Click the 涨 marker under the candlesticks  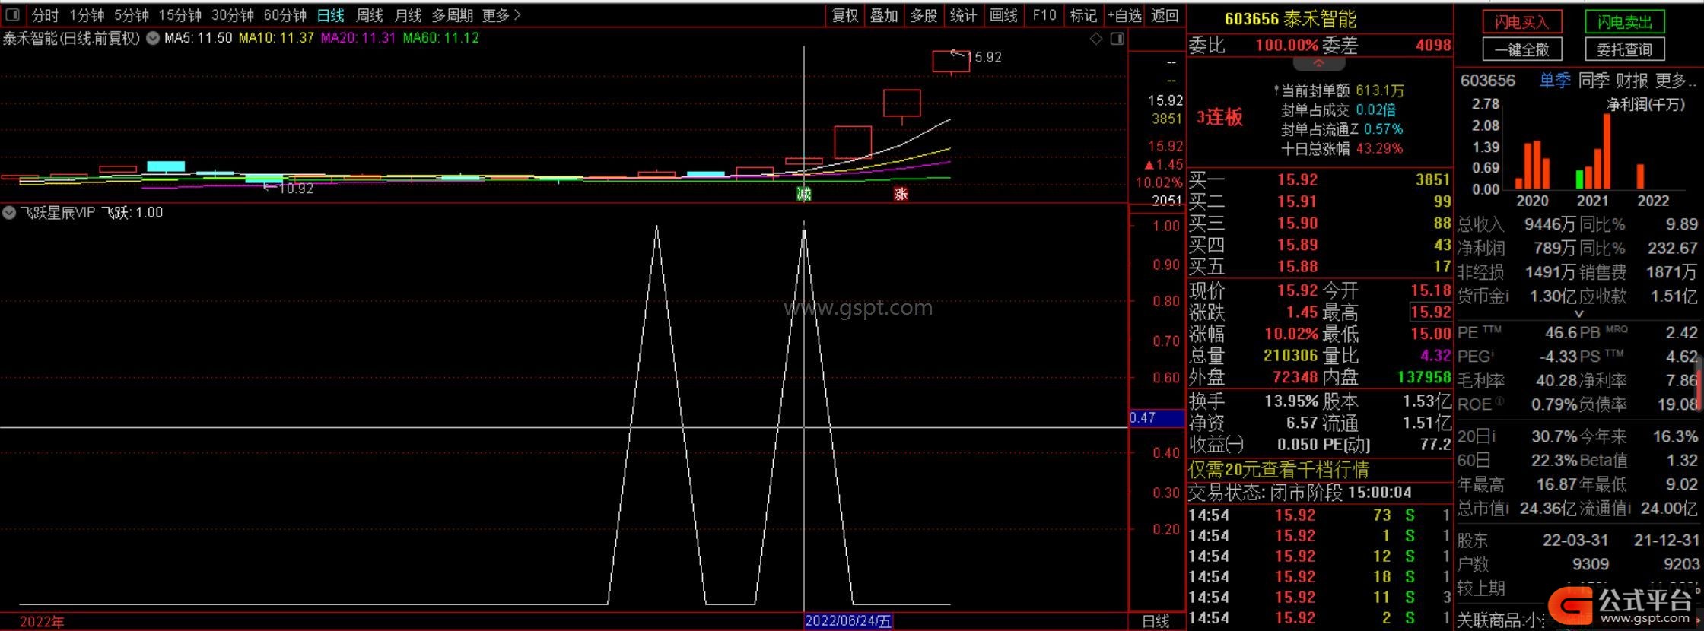click(901, 194)
